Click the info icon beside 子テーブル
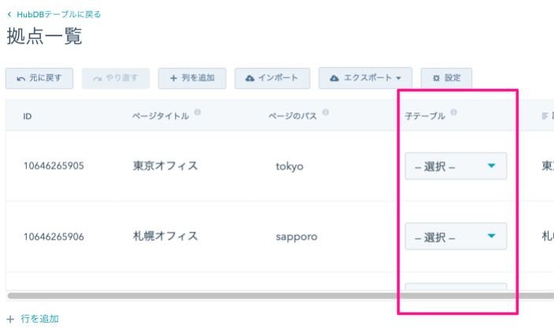 pos(454,113)
